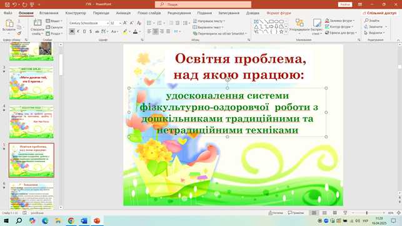Open the Text Direction (Напрямок тексту) dropdown

pyautogui.click(x=209, y=21)
